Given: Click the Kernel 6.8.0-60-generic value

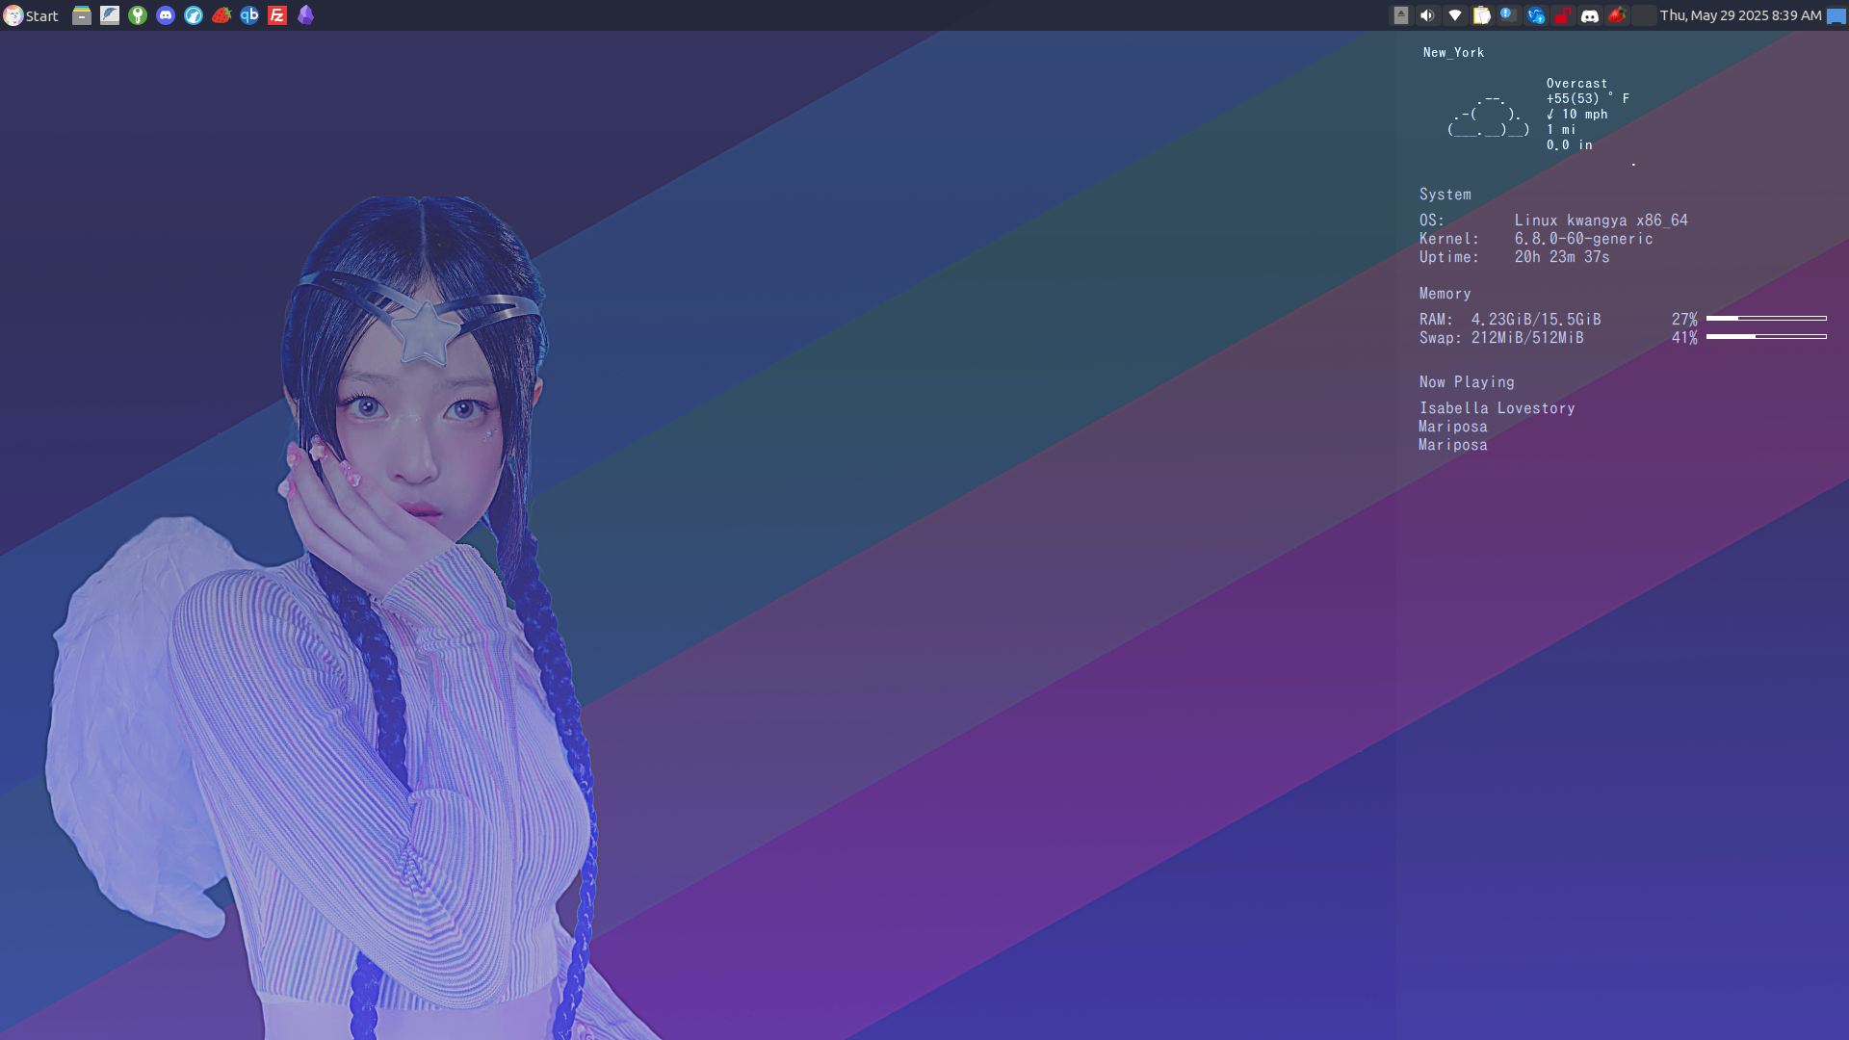Looking at the screenshot, I should [x=1583, y=239].
